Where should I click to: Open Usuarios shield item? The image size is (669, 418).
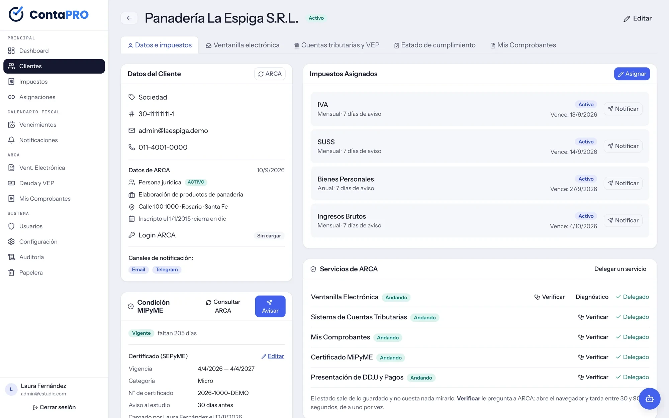54,226
